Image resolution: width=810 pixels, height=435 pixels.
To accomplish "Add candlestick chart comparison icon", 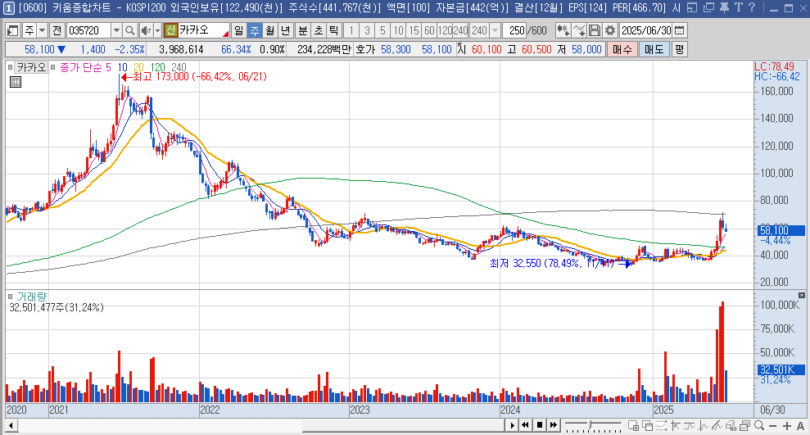I will pos(563,30).
